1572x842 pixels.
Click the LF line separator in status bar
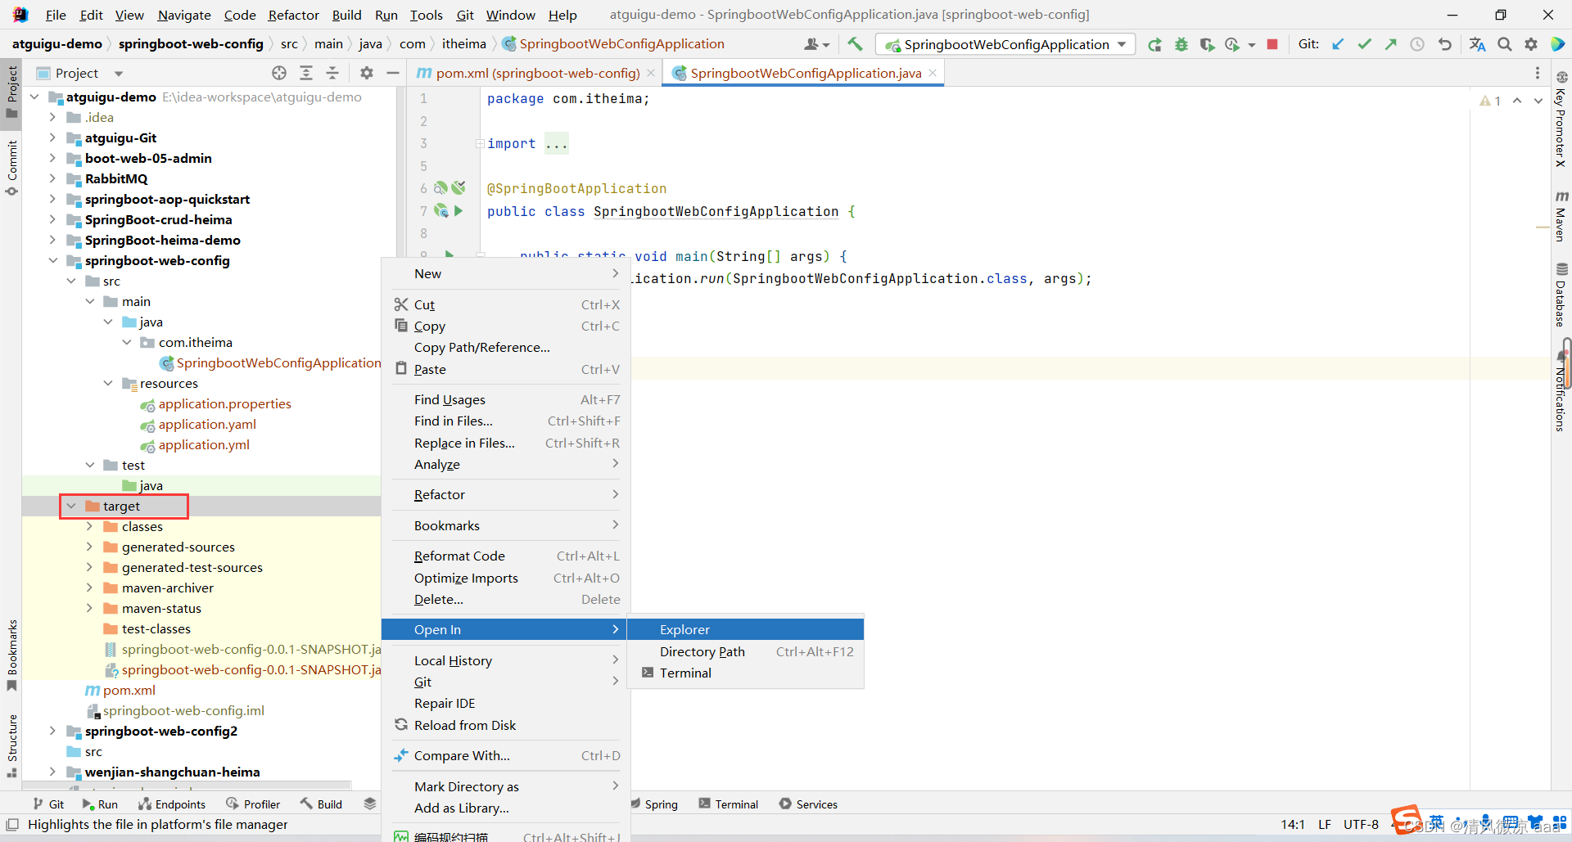click(1325, 824)
